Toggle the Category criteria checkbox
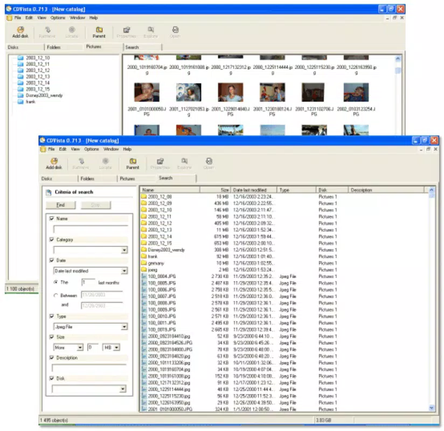The image size is (444, 431). [x=52, y=240]
